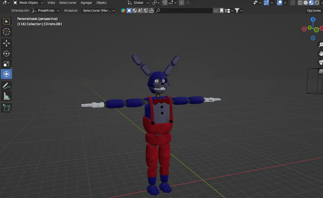Select the Select Box tool

pos(6,21)
